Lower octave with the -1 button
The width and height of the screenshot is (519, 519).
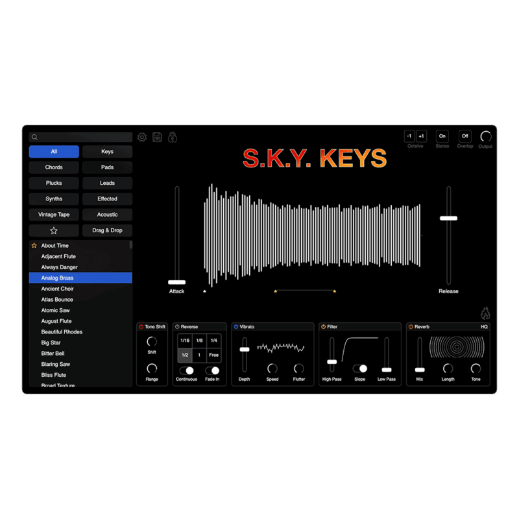click(409, 136)
